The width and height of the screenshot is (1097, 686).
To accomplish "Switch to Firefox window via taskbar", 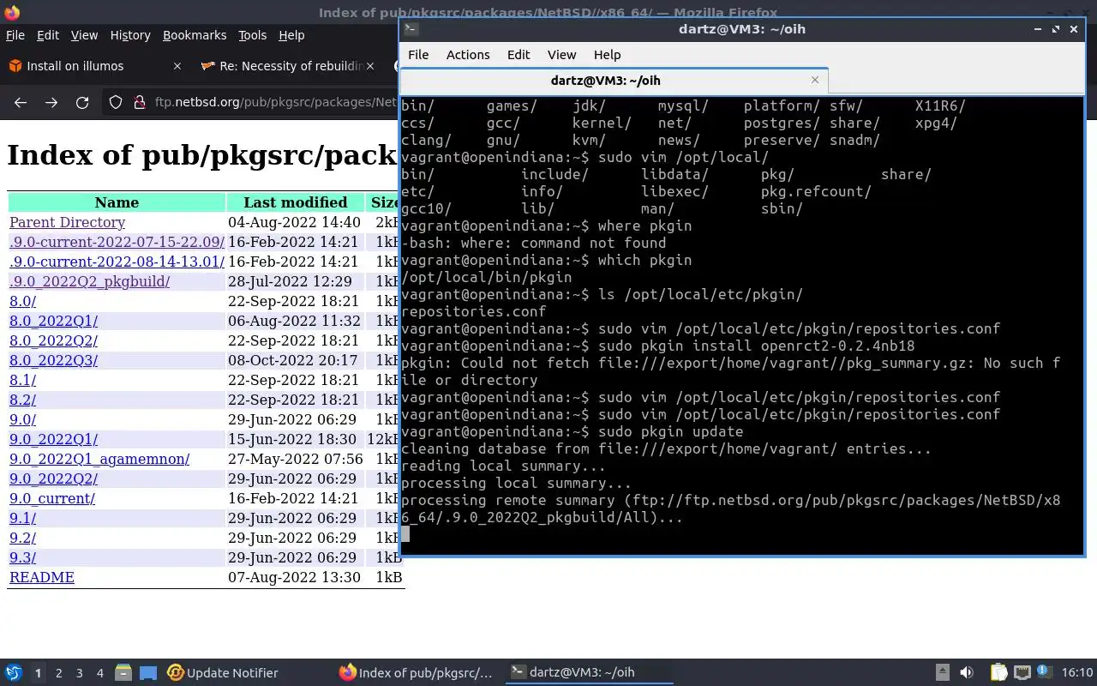I will [x=416, y=672].
